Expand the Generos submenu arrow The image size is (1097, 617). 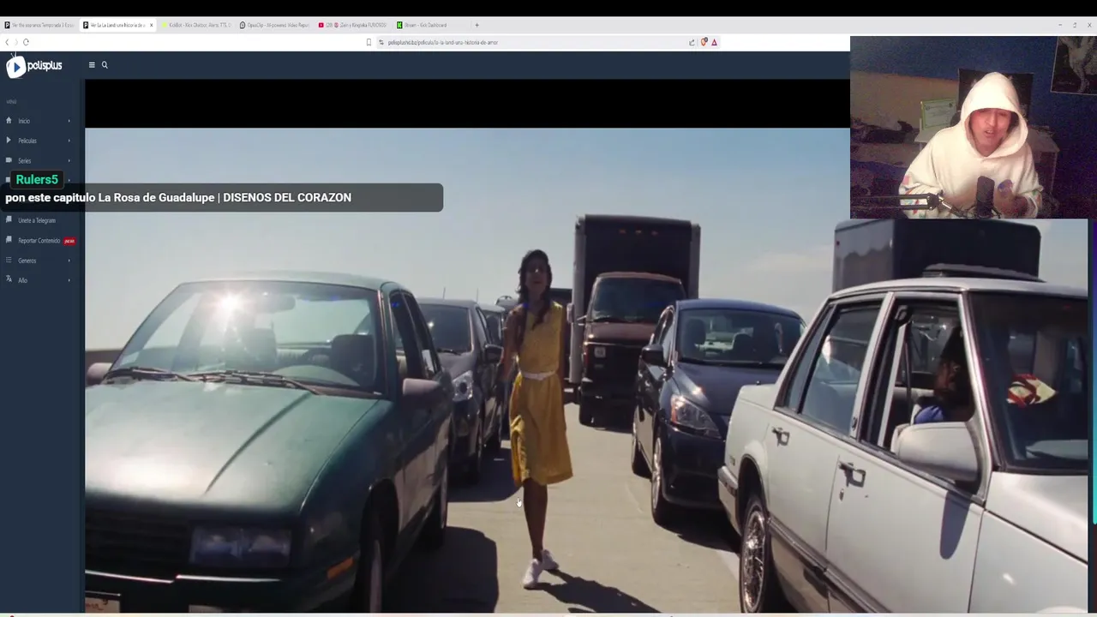click(69, 260)
